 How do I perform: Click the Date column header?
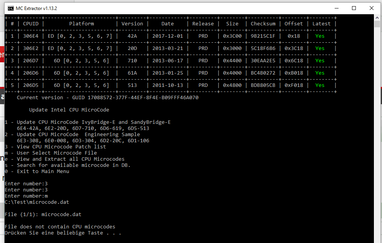[168, 23]
